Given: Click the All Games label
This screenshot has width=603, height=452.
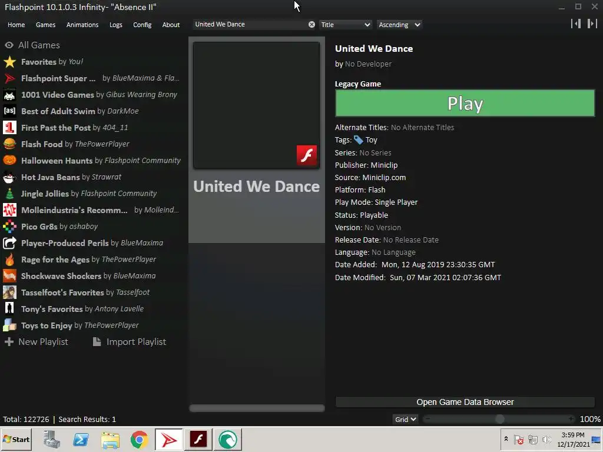Looking at the screenshot, I should [39, 45].
